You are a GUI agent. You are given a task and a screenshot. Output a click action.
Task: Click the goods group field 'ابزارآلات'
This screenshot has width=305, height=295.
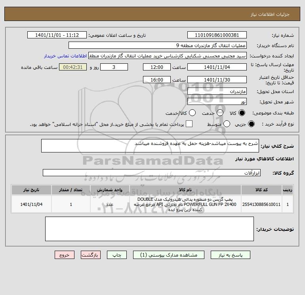[x=152, y=173]
